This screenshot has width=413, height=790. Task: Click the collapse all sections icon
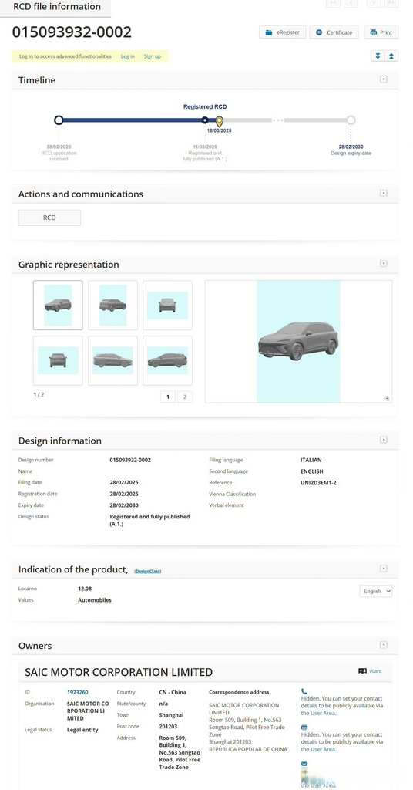coord(391,56)
